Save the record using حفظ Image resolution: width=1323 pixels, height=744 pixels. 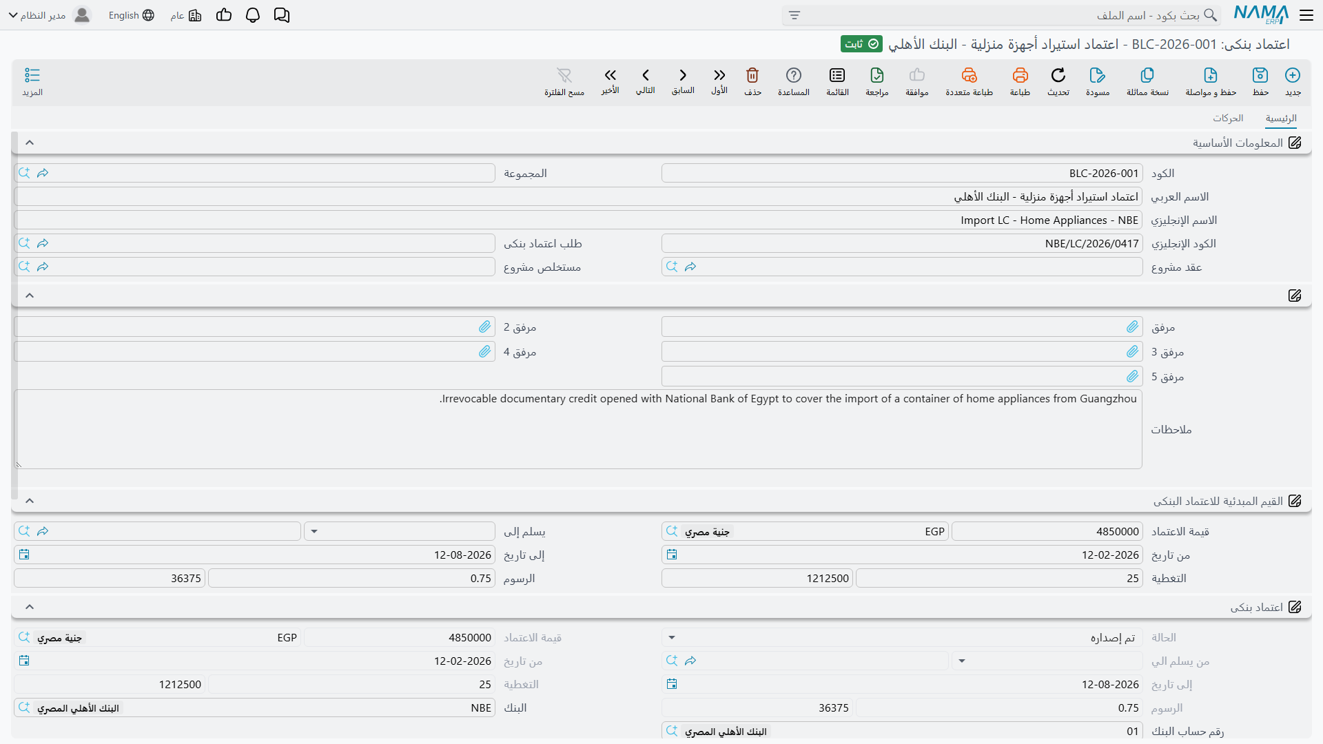tap(1260, 81)
